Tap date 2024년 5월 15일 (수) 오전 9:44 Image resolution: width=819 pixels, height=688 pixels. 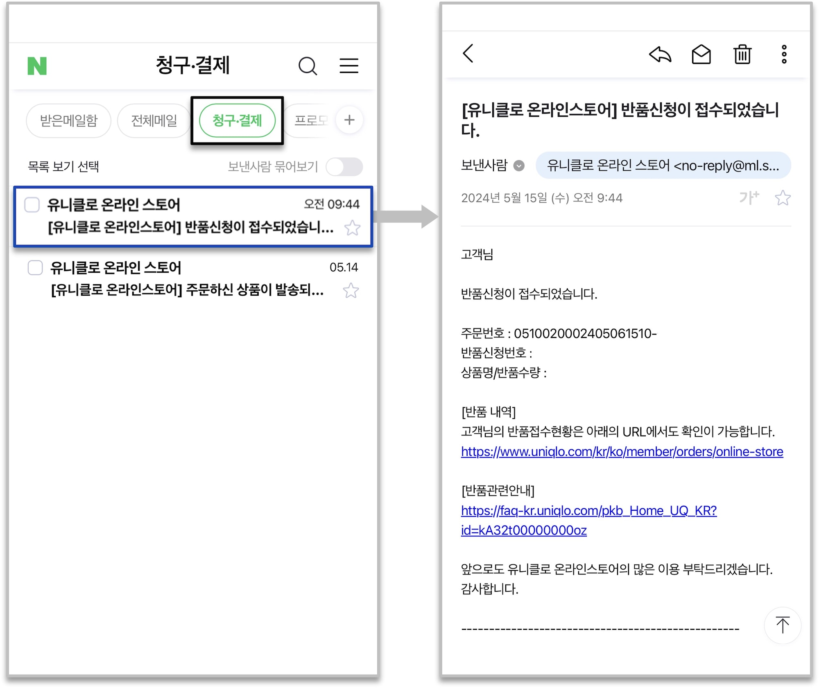542,198
